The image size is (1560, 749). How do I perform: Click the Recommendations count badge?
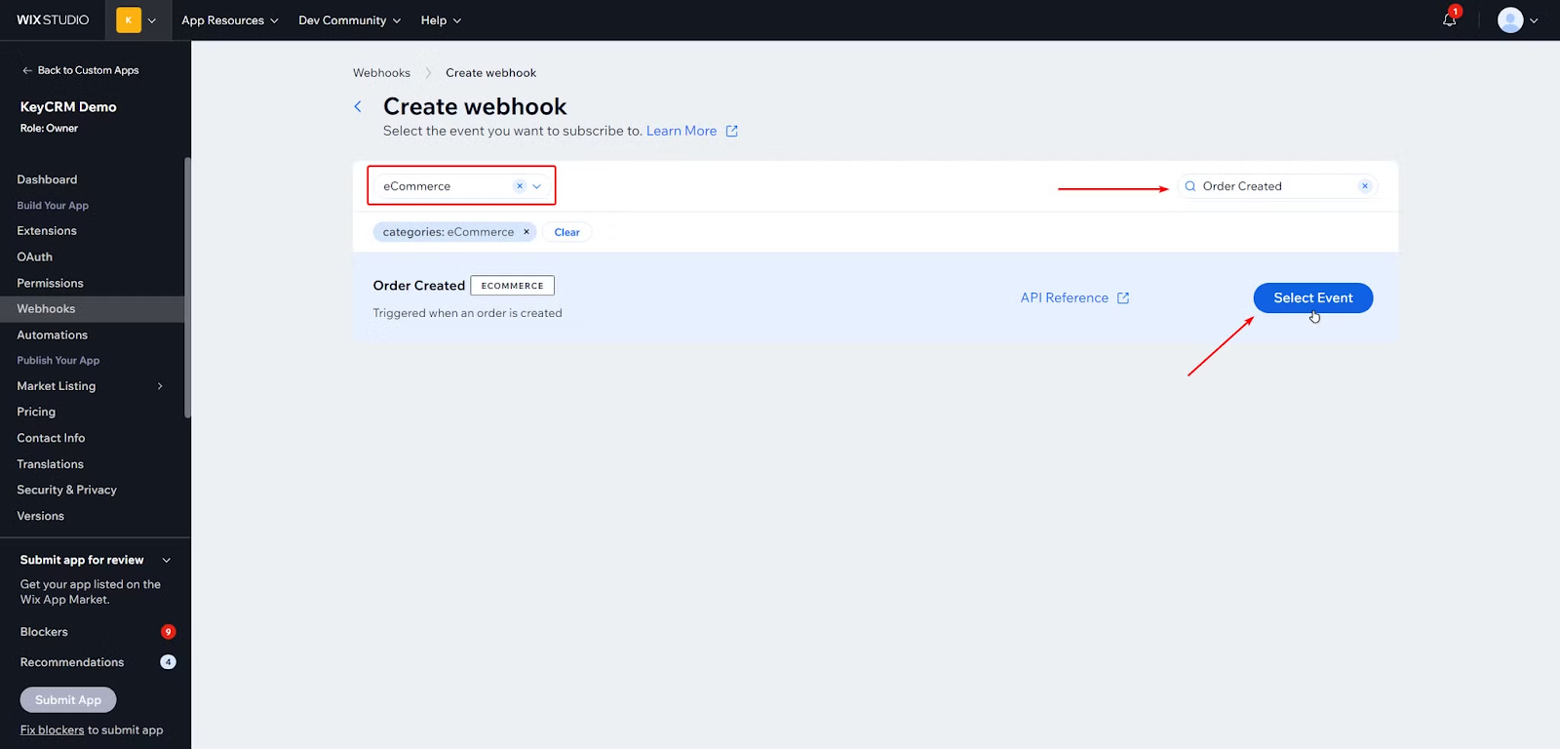tap(168, 662)
